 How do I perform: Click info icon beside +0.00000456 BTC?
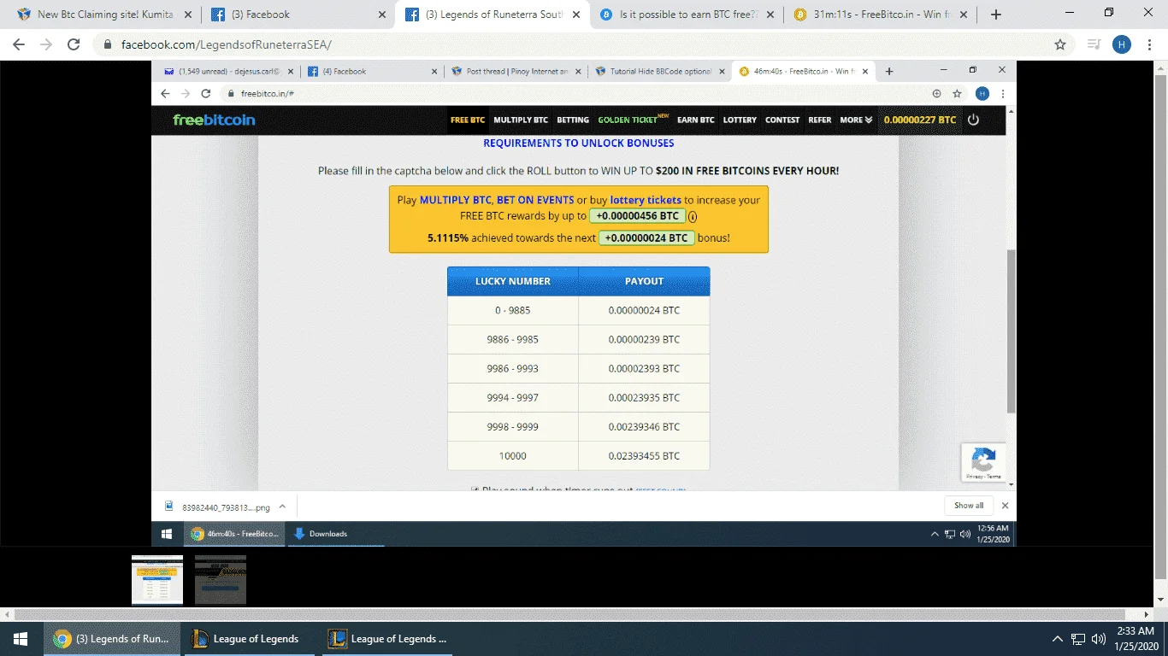(693, 217)
